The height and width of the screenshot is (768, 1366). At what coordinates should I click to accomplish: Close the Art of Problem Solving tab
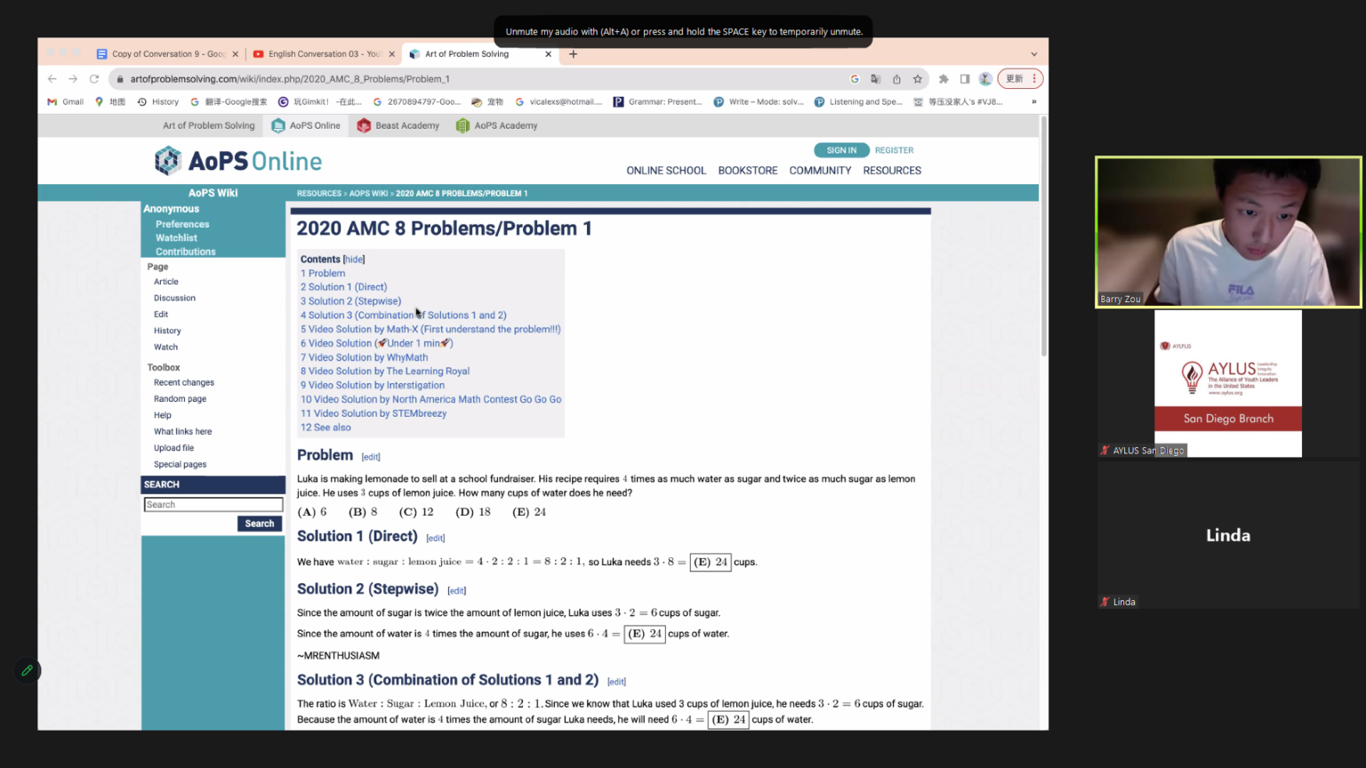548,54
